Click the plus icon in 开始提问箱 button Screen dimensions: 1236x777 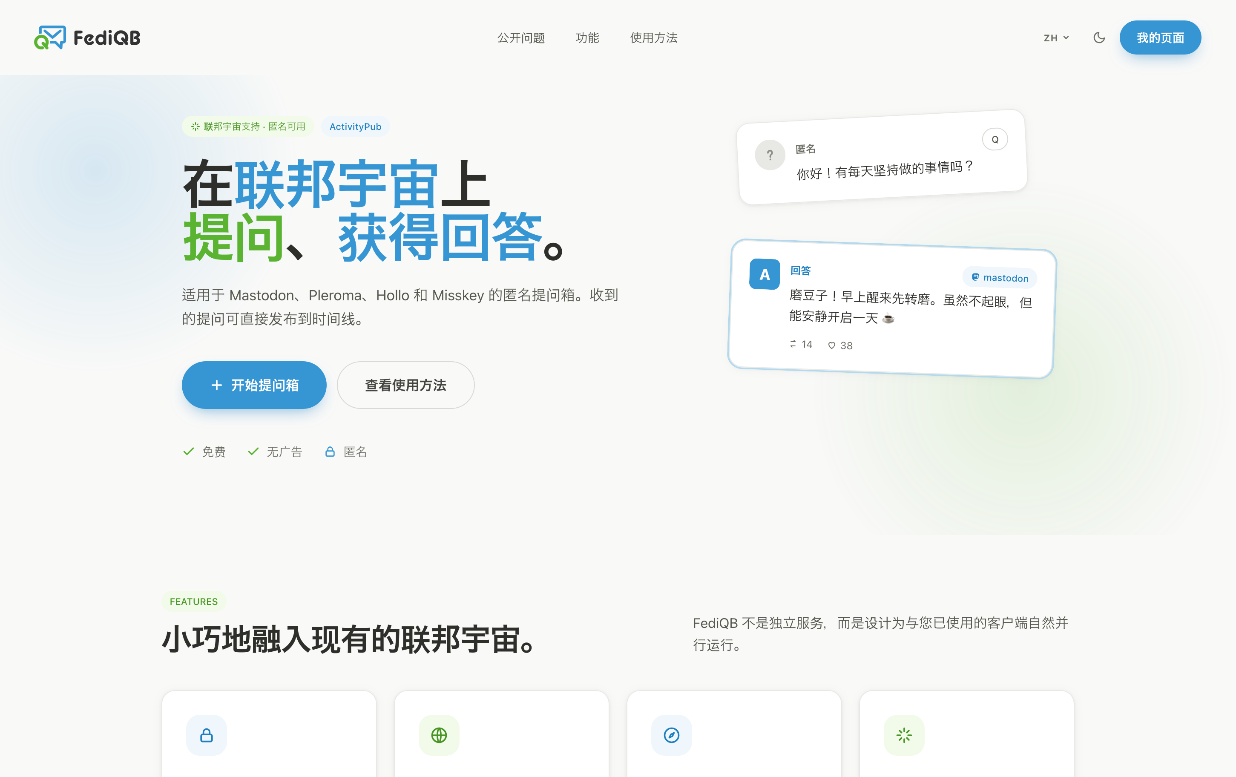(217, 385)
